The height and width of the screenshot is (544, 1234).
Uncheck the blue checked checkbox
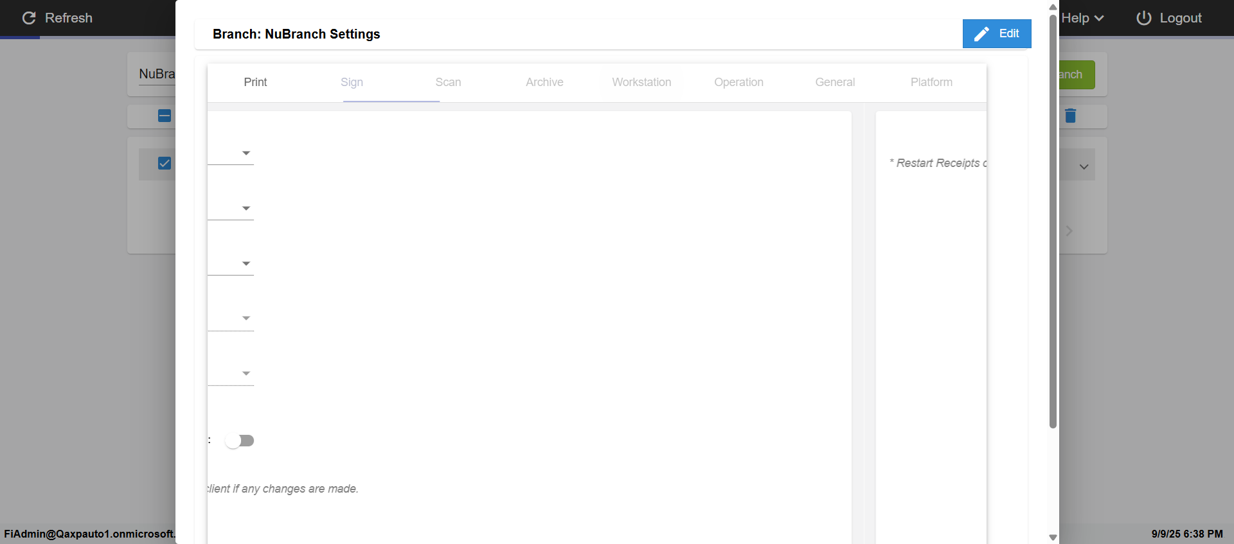pos(165,163)
